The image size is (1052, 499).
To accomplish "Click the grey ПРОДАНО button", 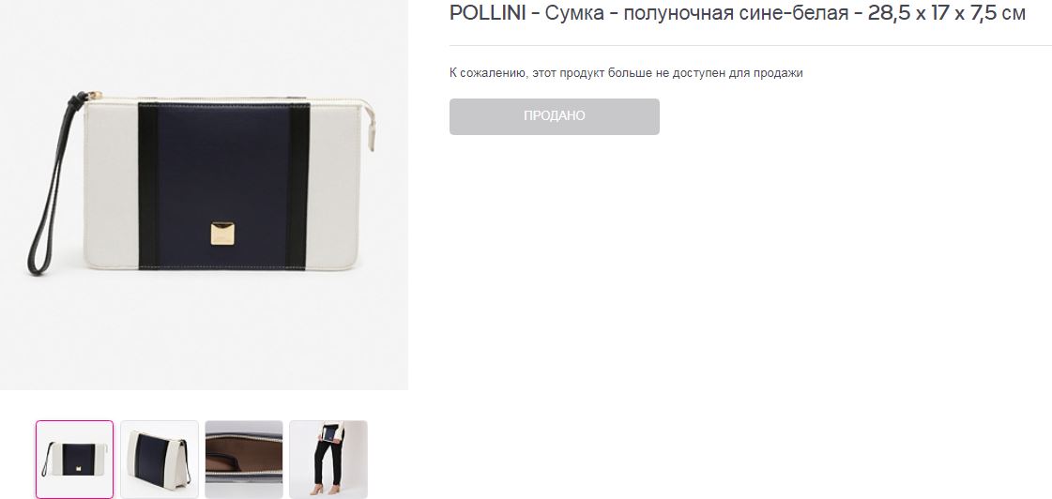I will pos(555,116).
